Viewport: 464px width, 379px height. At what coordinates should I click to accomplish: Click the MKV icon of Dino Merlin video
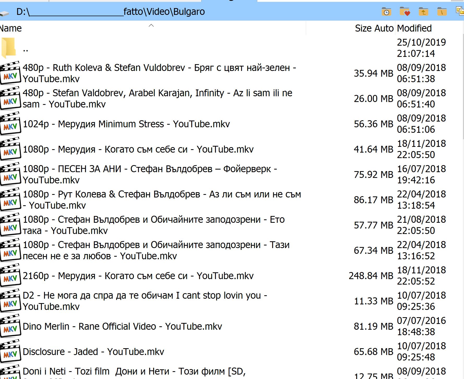(10, 327)
